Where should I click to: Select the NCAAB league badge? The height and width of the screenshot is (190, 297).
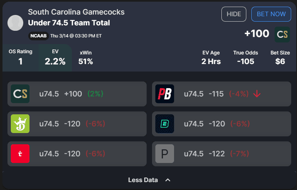point(38,36)
